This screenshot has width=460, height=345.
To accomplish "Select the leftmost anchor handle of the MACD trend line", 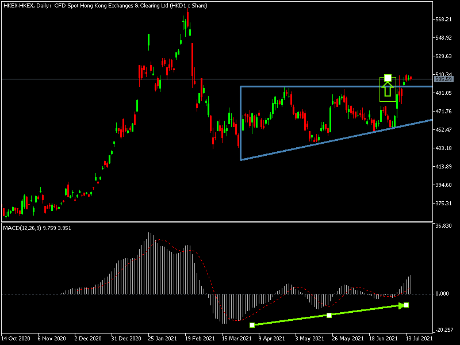I will 252,325.
